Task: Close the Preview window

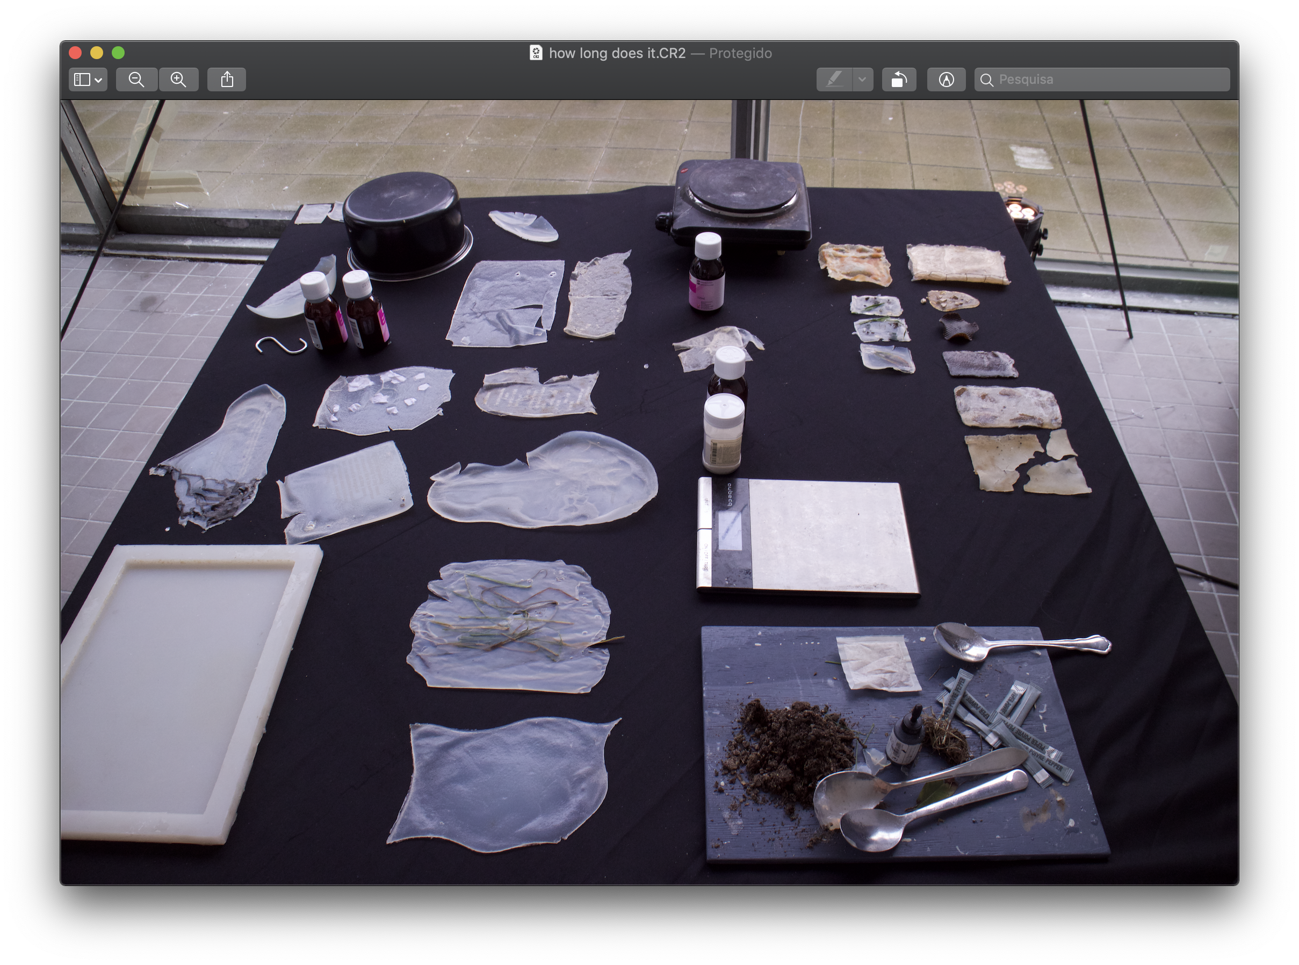Action: (x=75, y=53)
